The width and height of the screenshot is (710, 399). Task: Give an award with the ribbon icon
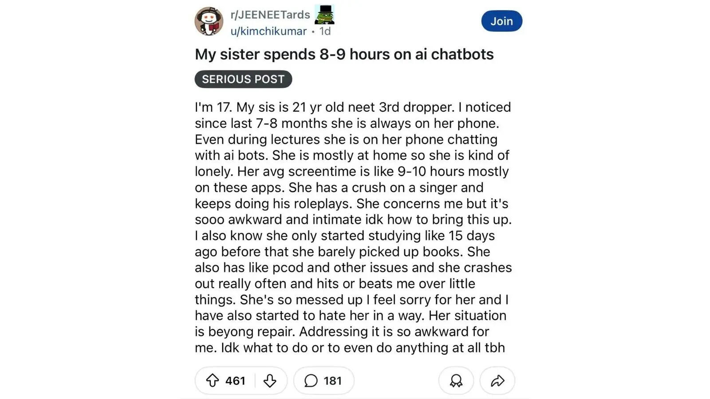(x=456, y=380)
